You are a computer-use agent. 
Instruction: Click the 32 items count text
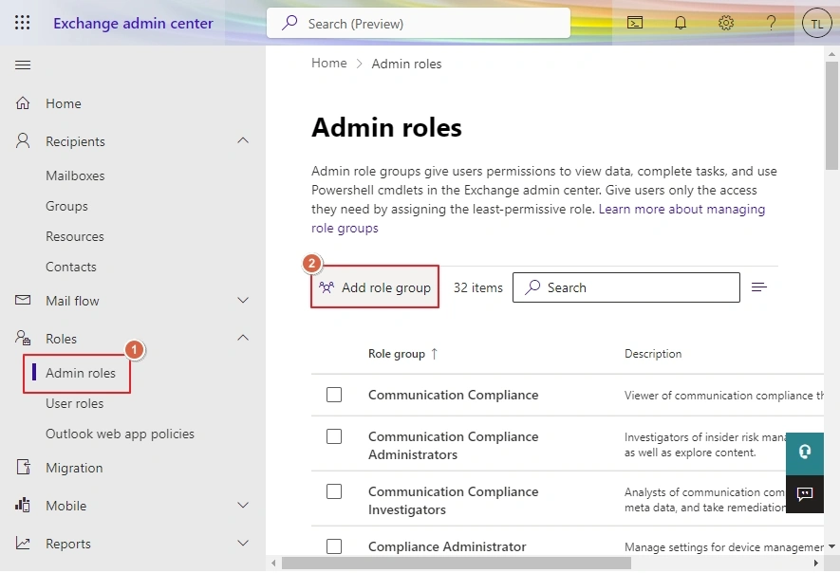tap(477, 287)
